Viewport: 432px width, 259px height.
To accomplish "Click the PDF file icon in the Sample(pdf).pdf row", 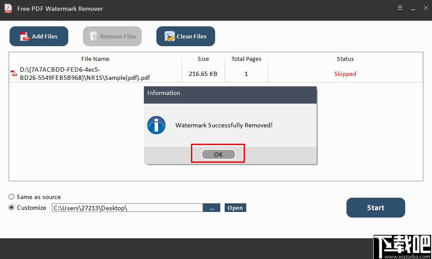I will (x=14, y=73).
